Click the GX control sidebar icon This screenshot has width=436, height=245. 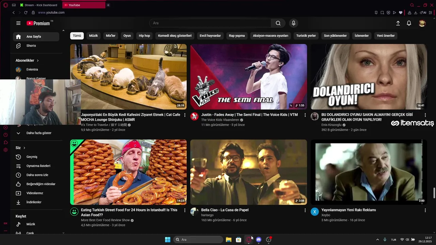click(5, 223)
